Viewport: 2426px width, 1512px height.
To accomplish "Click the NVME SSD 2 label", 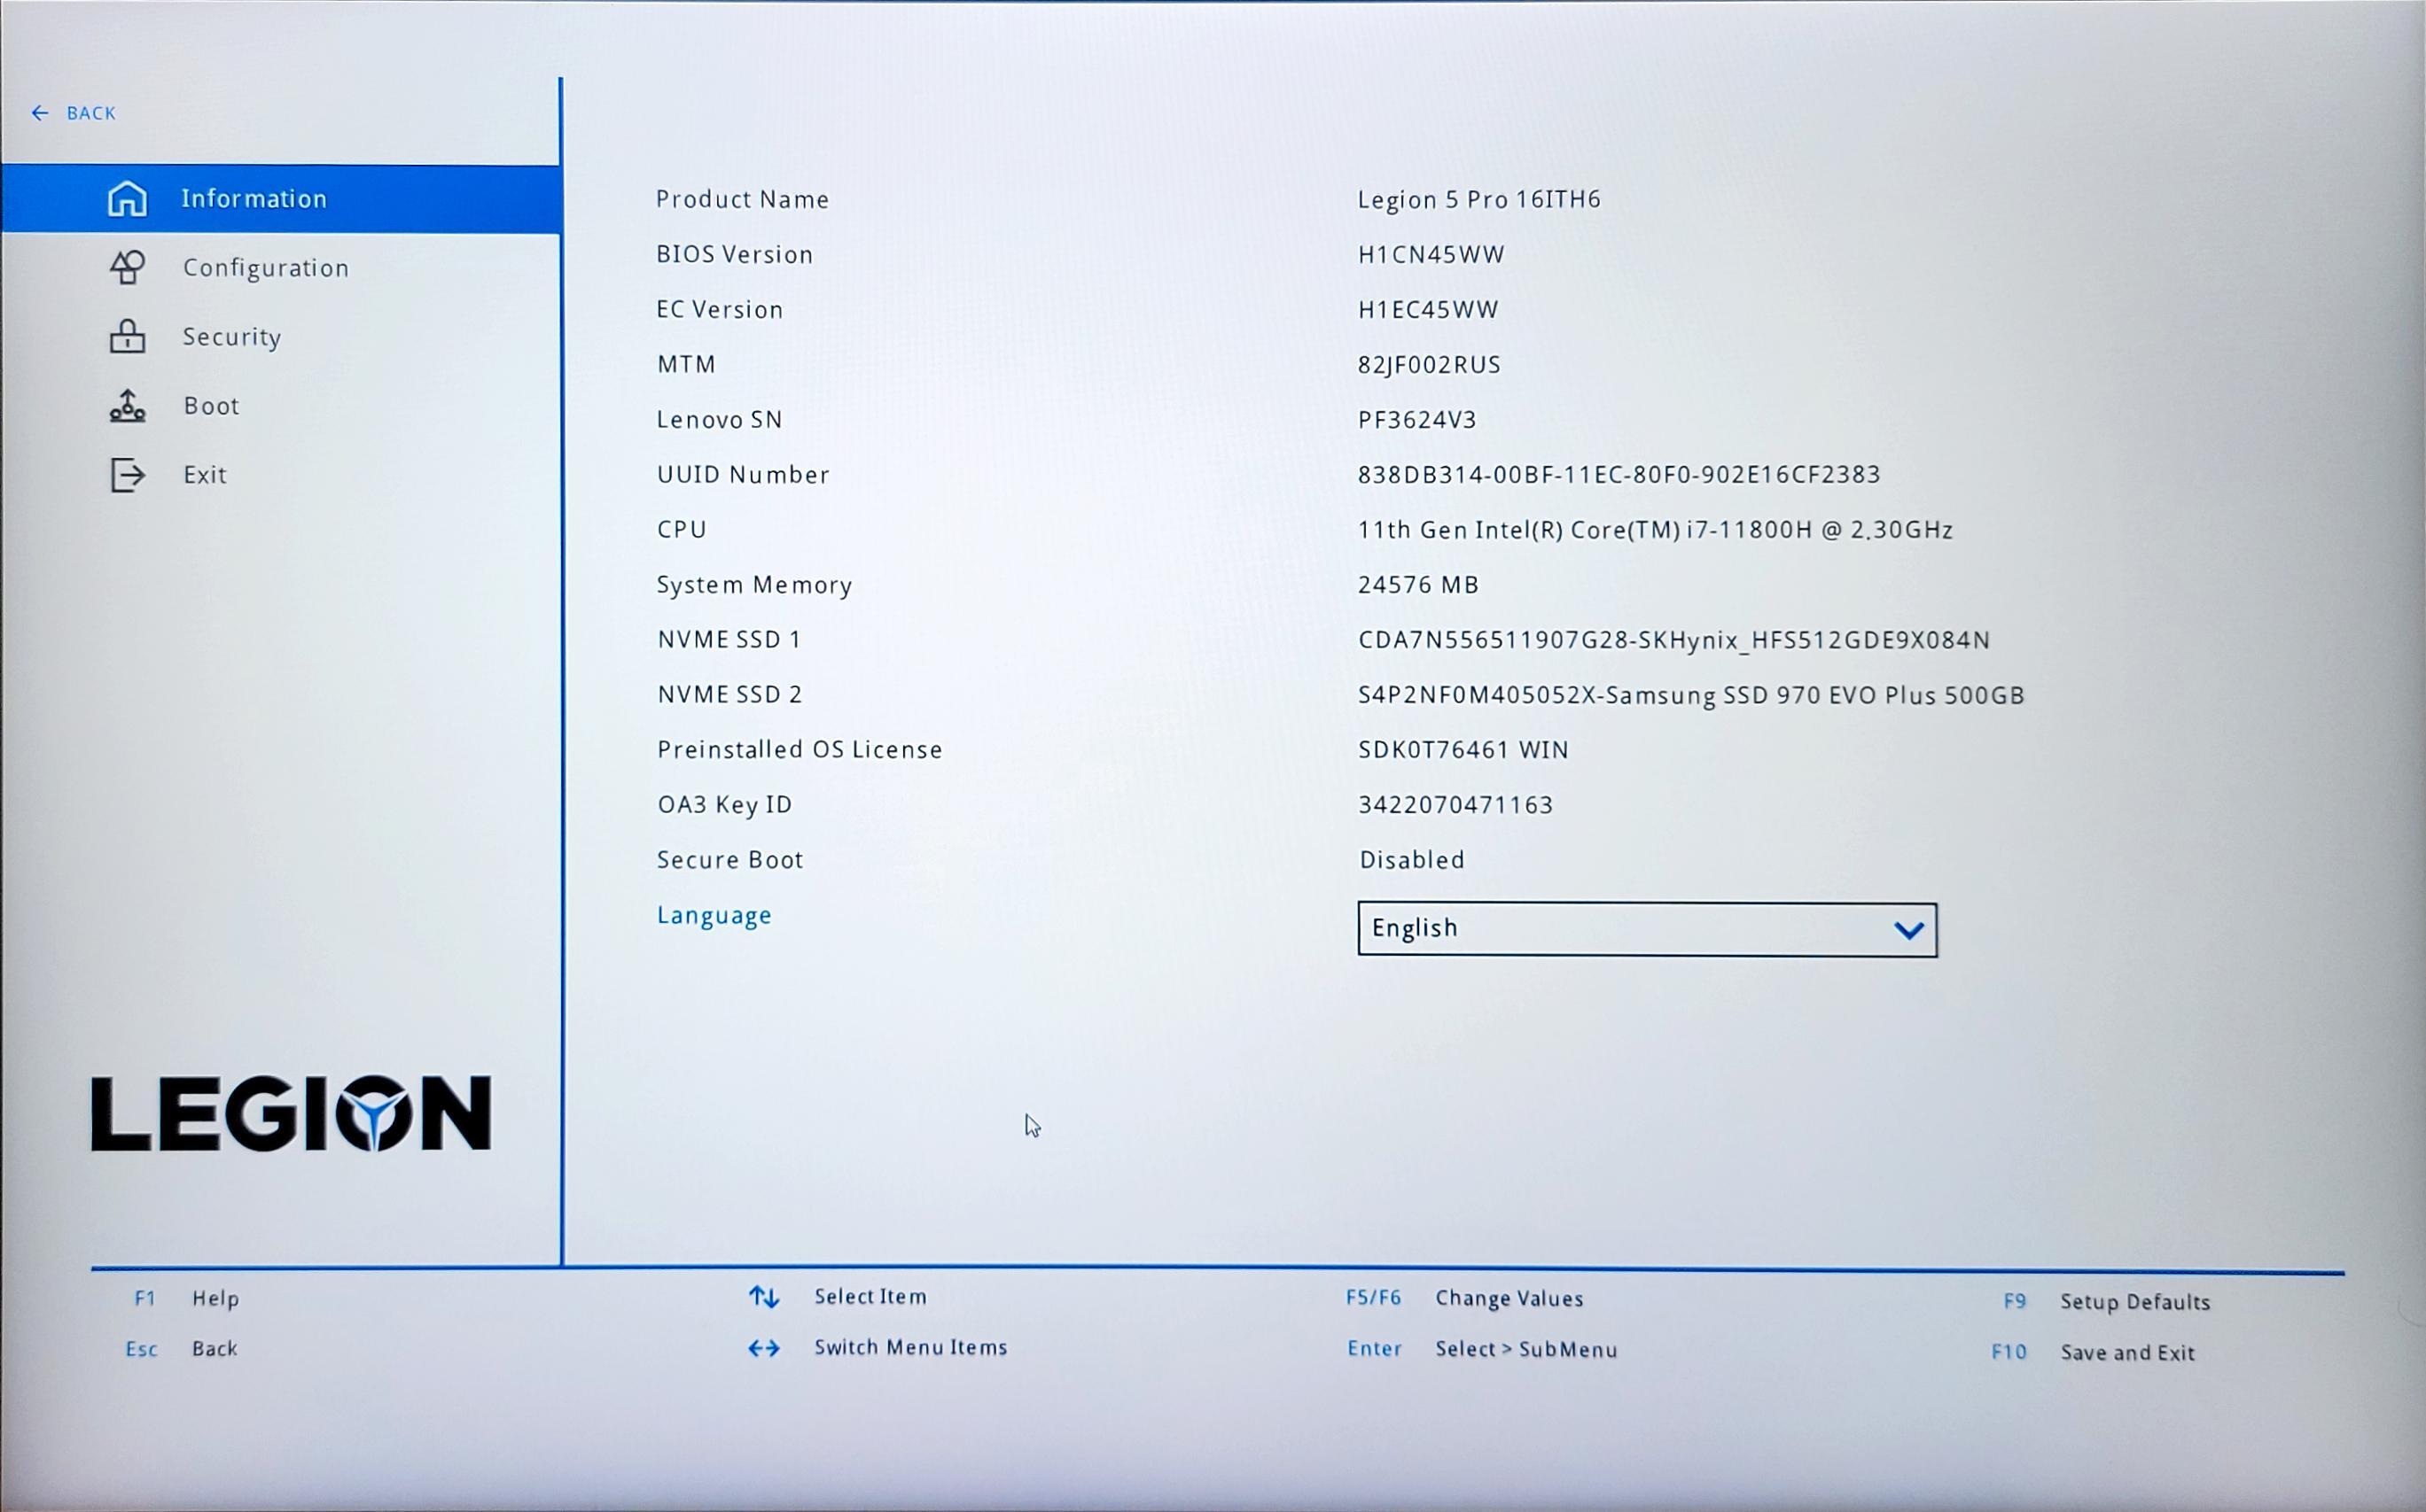I will coord(729,695).
